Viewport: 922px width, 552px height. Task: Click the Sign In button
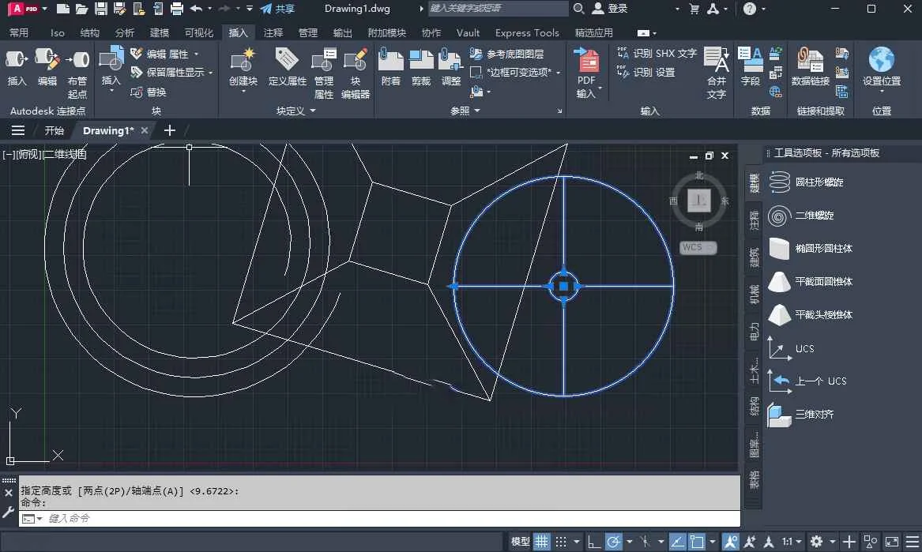(x=610, y=9)
